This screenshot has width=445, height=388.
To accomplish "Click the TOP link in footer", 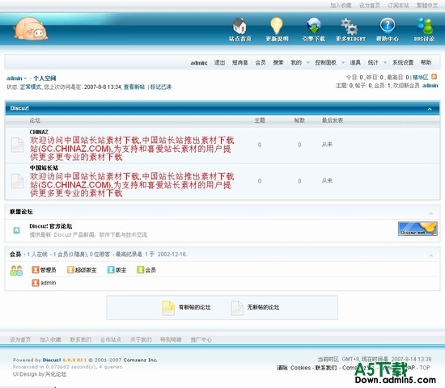I will (x=425, y=368).
